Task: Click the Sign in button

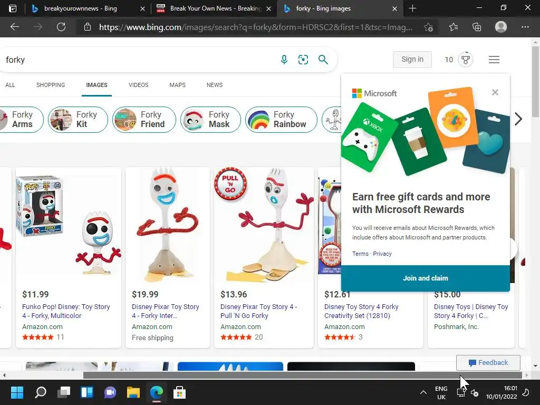Action: 412,59
